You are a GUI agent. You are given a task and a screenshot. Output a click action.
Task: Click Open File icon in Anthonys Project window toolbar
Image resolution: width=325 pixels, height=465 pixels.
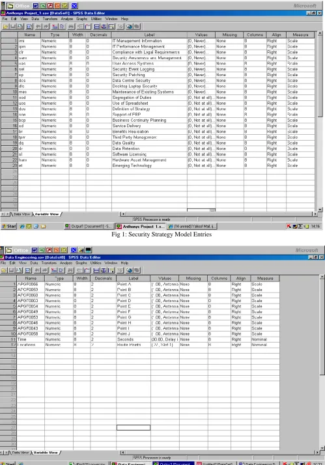pyautogui.click(x=5, y=27)
